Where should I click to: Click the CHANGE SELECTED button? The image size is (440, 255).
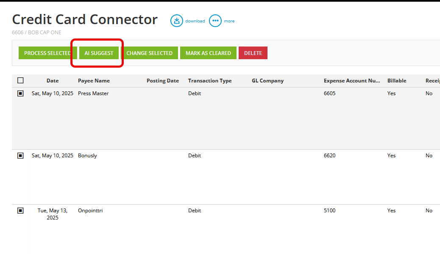[150, 53]
